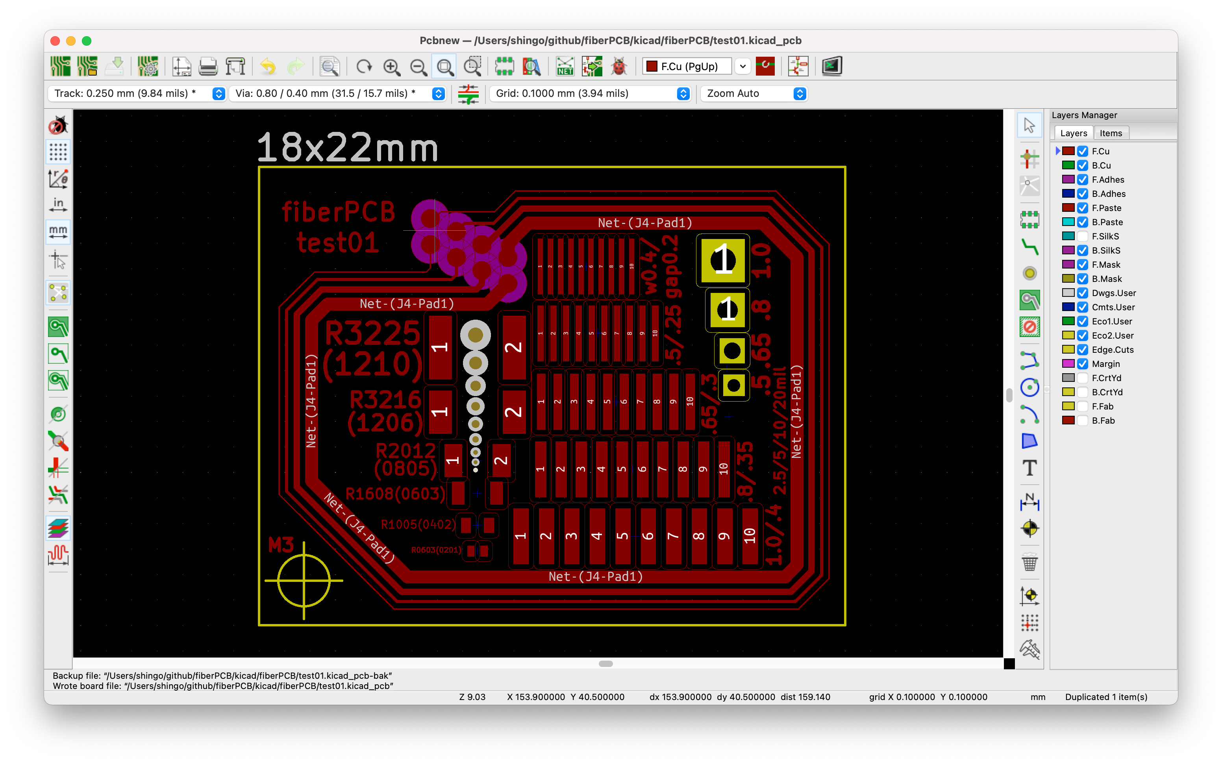Switch units to inches
Image resolution: width=1222 pixels, height=763 pixels.
58,204
